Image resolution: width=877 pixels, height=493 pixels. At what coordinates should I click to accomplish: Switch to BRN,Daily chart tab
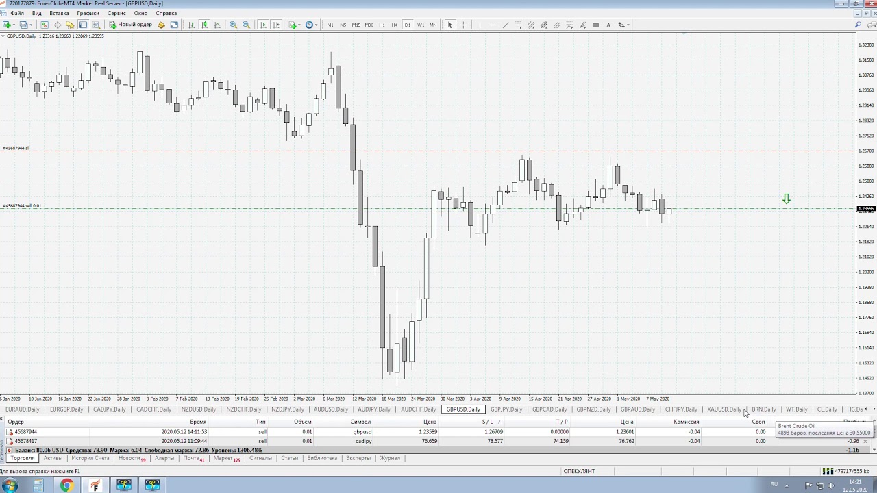tap(764, 409)
